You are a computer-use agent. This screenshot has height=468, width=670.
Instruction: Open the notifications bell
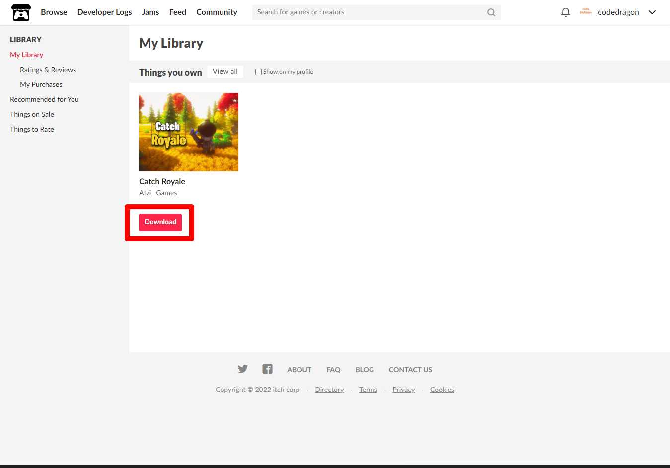coord(565,12)
